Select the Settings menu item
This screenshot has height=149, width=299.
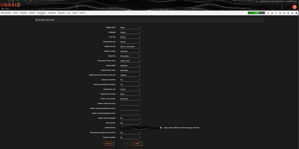[41, 13]
